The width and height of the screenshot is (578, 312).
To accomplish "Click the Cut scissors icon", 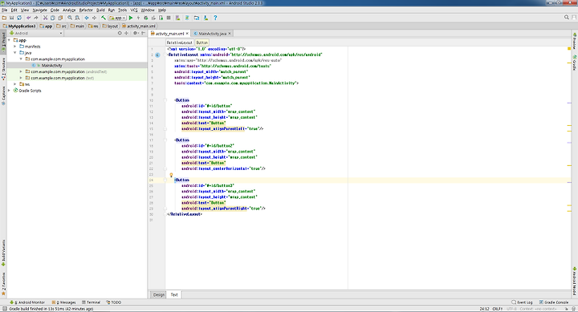I will click(x=45, y=18).
